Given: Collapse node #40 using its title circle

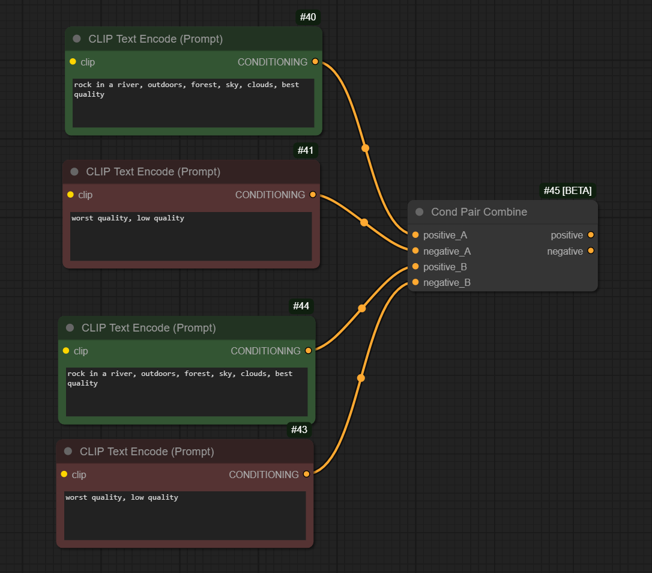Looking at the screenshot, I should click(x=76, y=38).
